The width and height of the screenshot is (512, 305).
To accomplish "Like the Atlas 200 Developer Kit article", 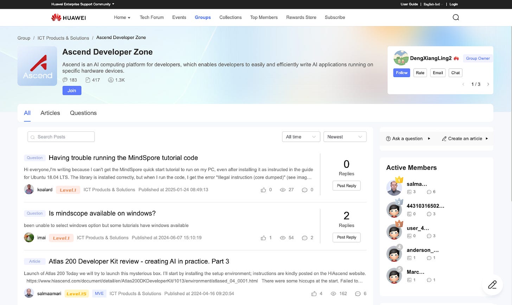I will click(314, 294).
